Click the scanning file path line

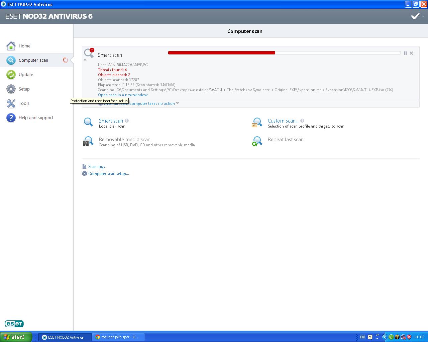tap(245, 90)
